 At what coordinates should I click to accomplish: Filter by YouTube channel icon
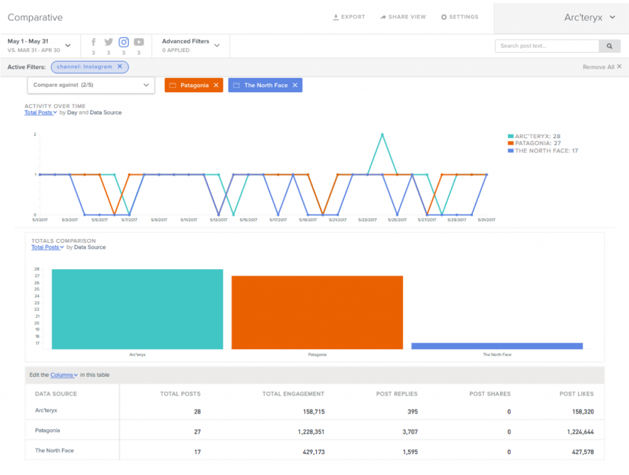click(x=139, y=42)
